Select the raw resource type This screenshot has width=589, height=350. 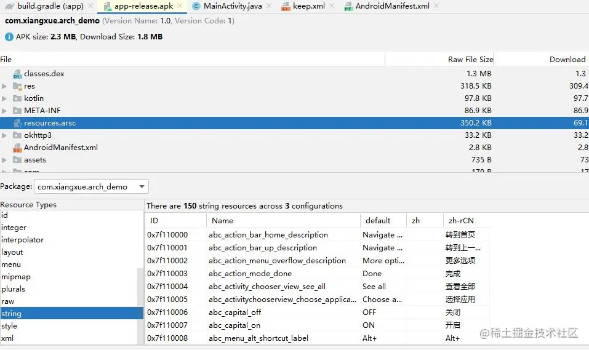click(x=69, y=301)
